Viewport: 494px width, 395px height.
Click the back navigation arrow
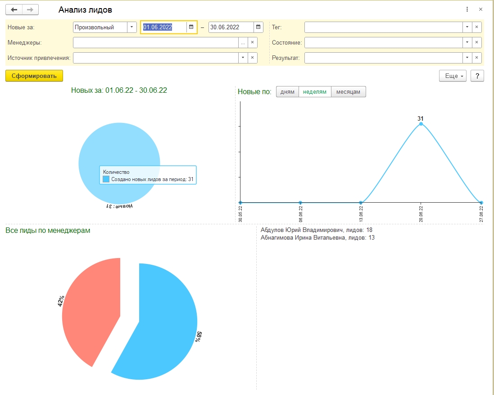(14, 9)
